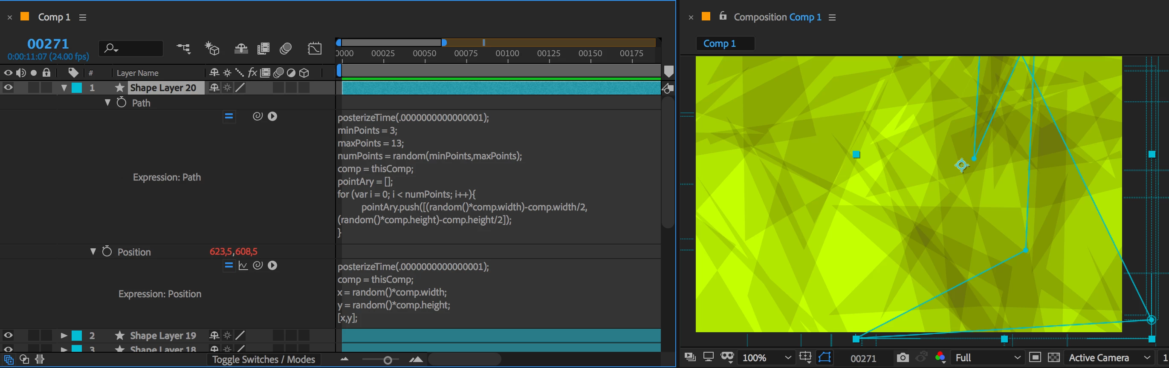Viewport: 1169px width, 368px height.
Task: Expand Shape Layer 19
Action: point(64,336)
